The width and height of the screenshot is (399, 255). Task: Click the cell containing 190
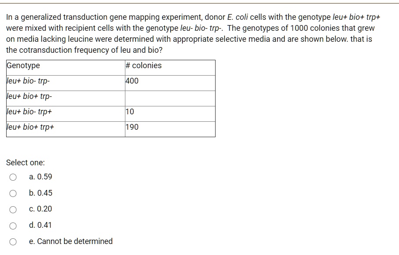click(130, 127)
